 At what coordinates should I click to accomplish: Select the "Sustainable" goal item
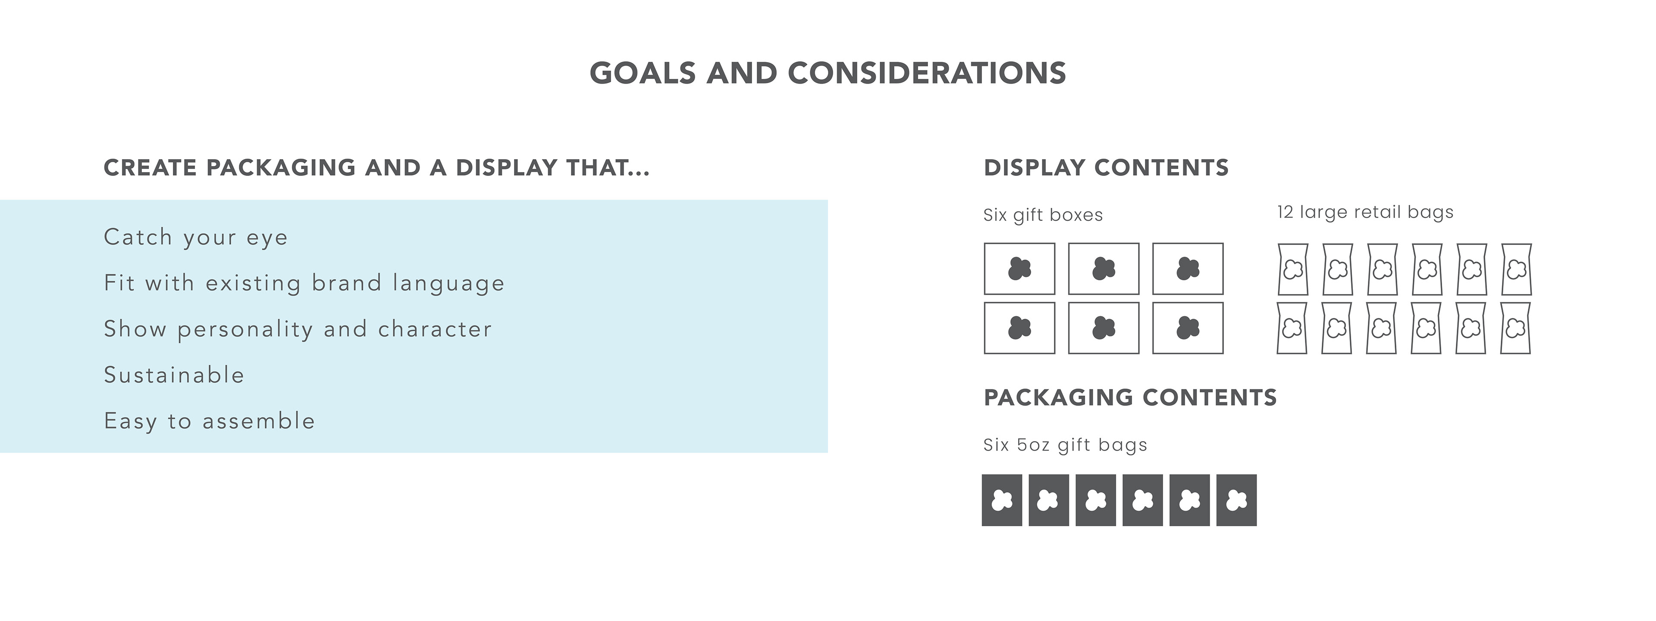(174, 375)
